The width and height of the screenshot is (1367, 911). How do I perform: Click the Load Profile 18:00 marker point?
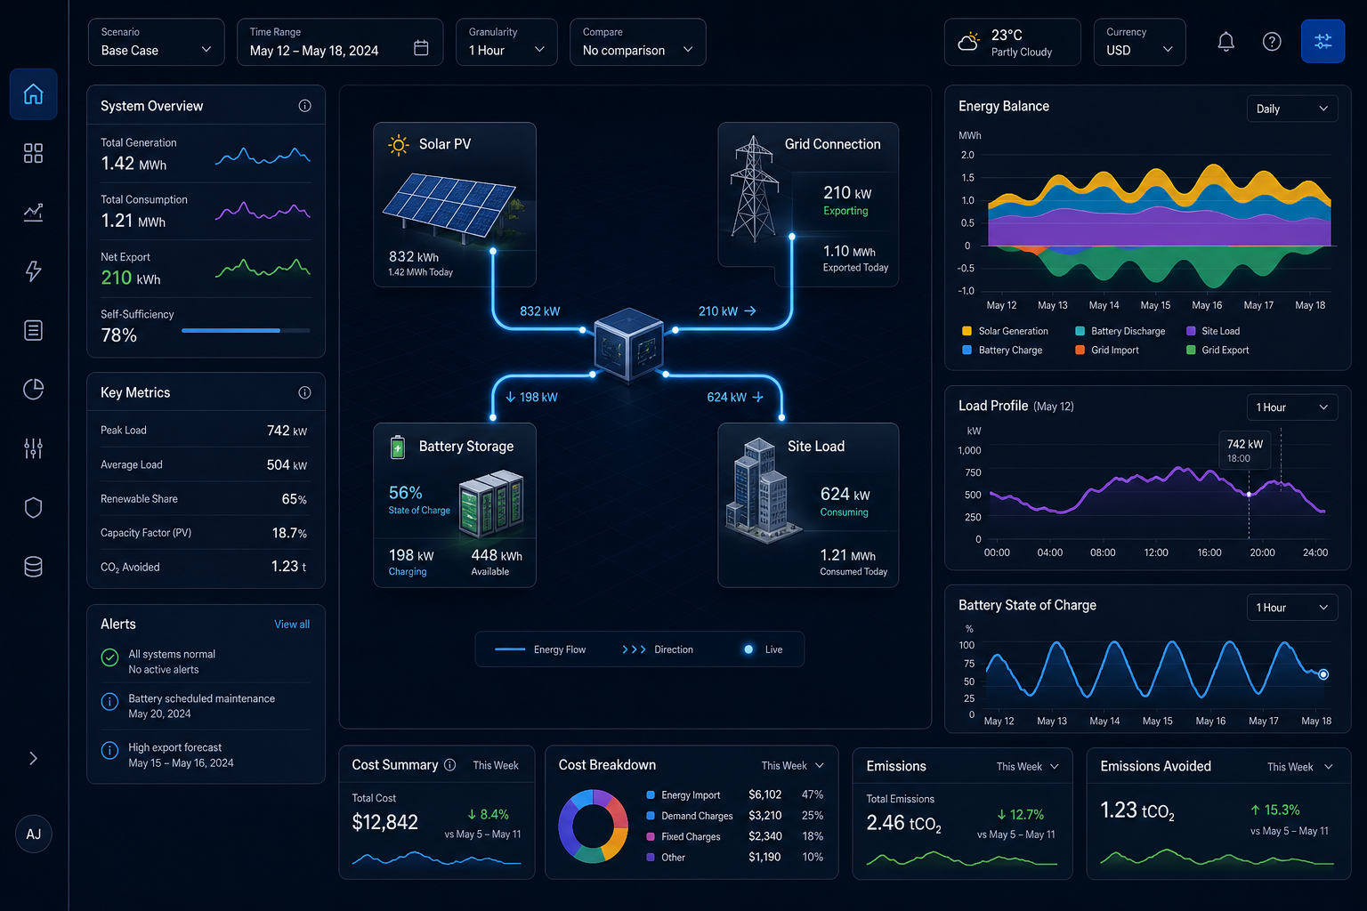(x=1249, y=494)
